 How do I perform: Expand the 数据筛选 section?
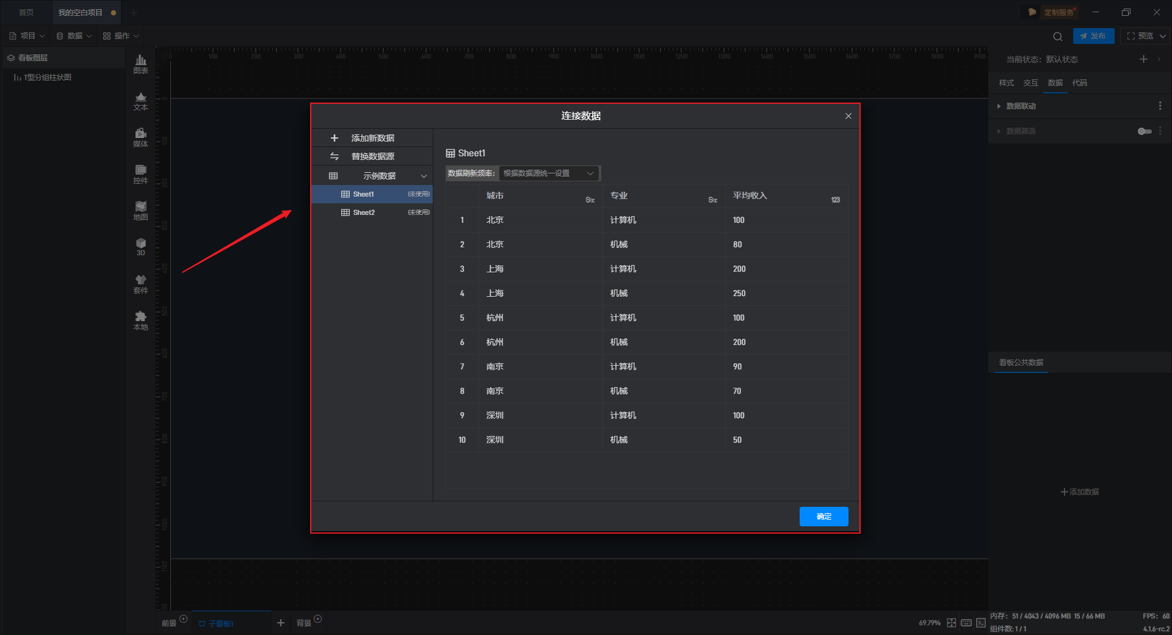pyautogui.click(x=999, y=131)
